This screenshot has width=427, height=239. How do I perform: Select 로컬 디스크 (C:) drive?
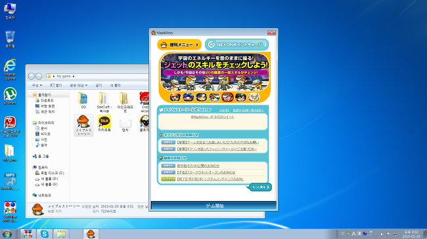53,173
